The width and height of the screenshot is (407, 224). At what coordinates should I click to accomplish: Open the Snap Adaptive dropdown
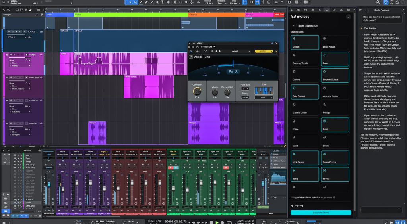tap(235, 3)
